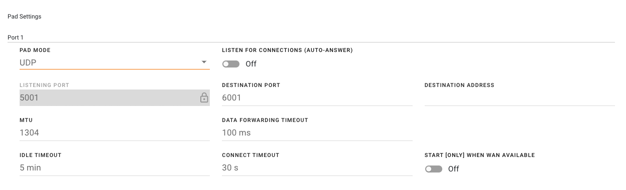Screen dimensions: 626x190
Task: Click the MTU label text
Action: 26,120
